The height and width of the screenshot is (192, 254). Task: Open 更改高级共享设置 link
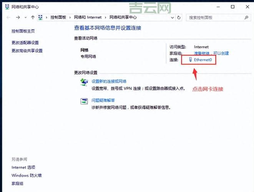tap(27, 51)
